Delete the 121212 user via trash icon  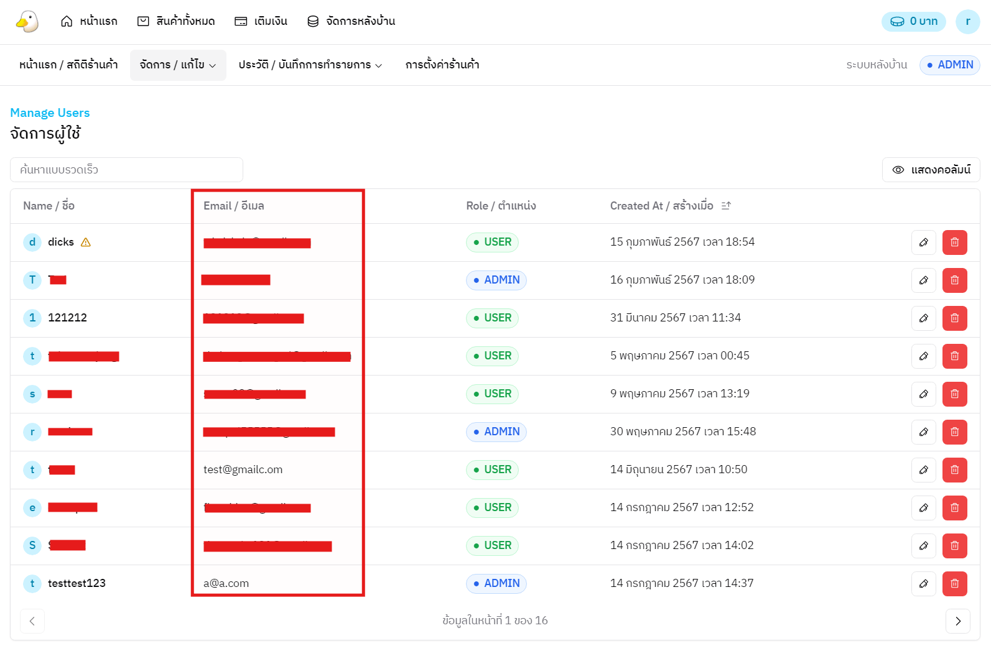click(x=954, y=318)
